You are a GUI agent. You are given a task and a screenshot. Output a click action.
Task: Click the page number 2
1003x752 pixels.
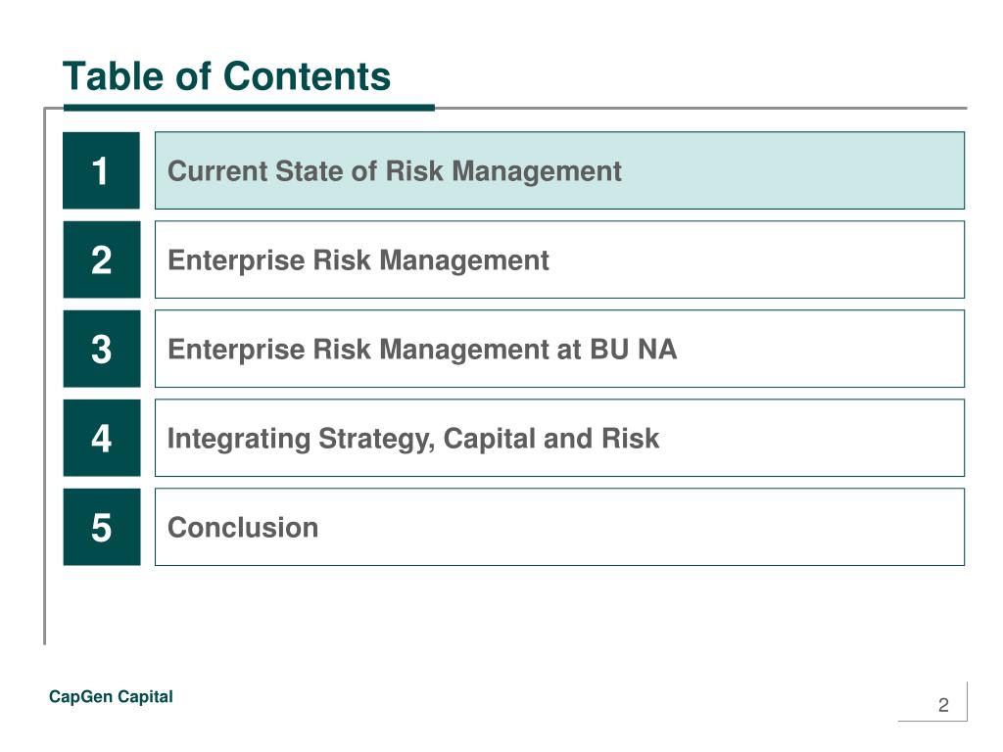click(943, 705)
